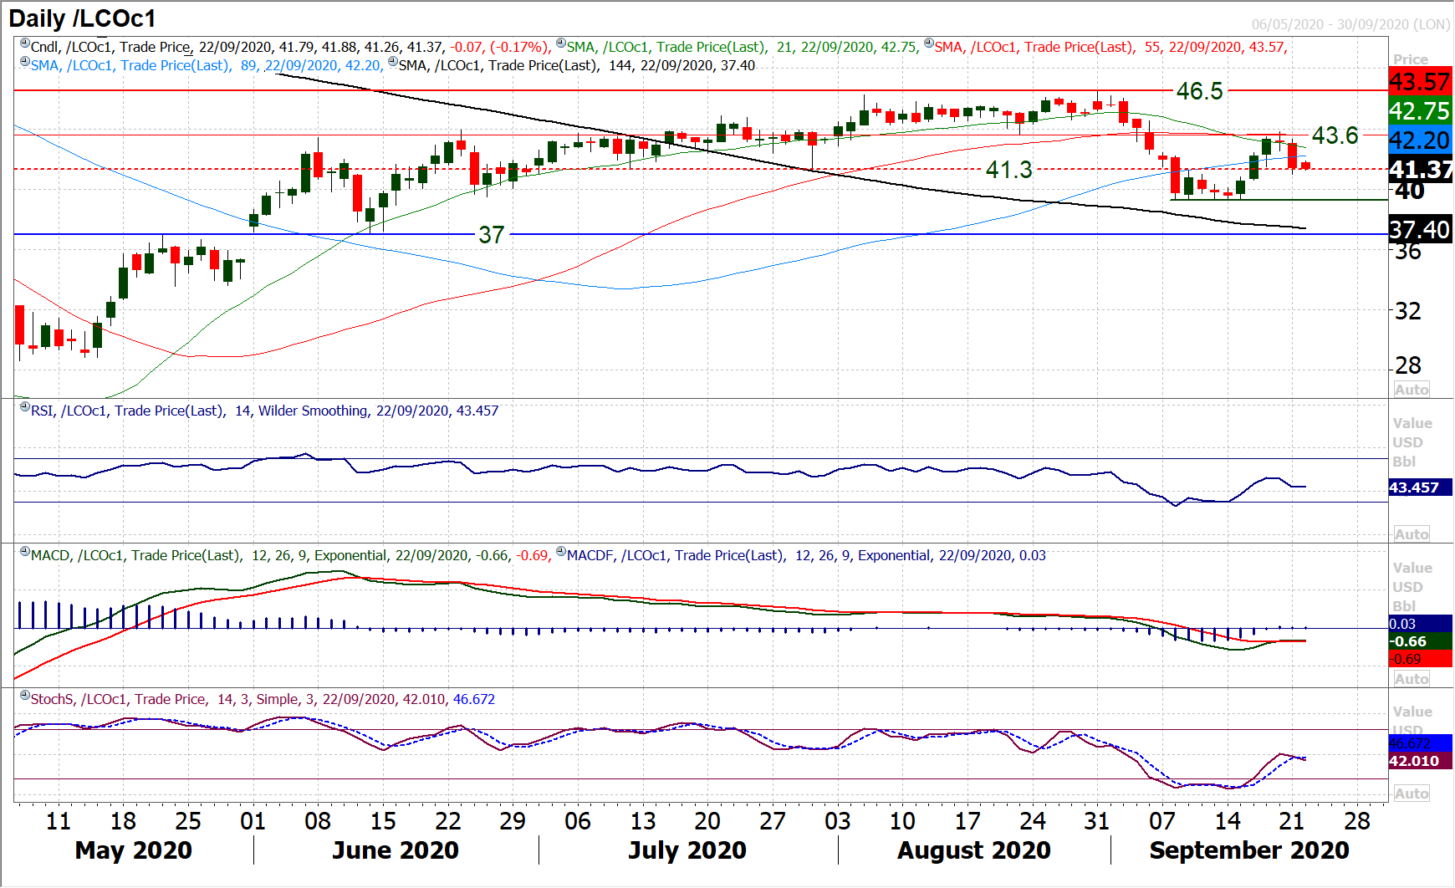This screenshot has width=1455, height=888.
Task: Click the green -0.66 MACD value tag
Action: click(x=1421, y=641)
